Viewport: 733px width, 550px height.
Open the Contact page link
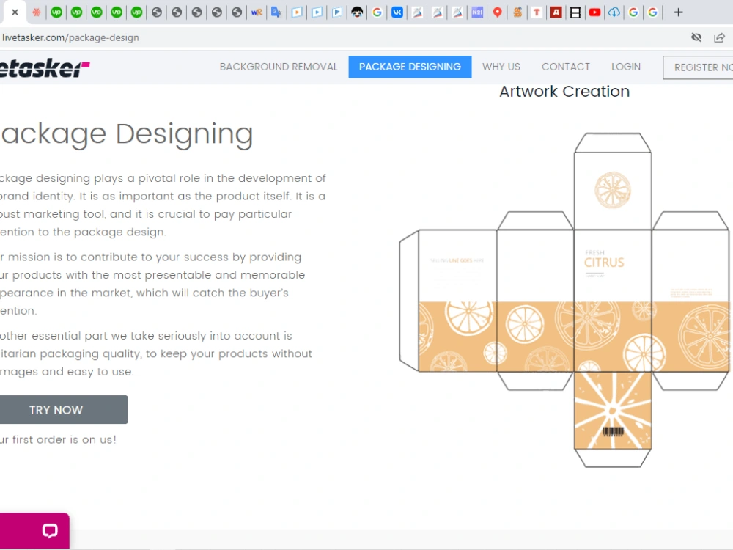pyautogui.click(x=566, y=67)
